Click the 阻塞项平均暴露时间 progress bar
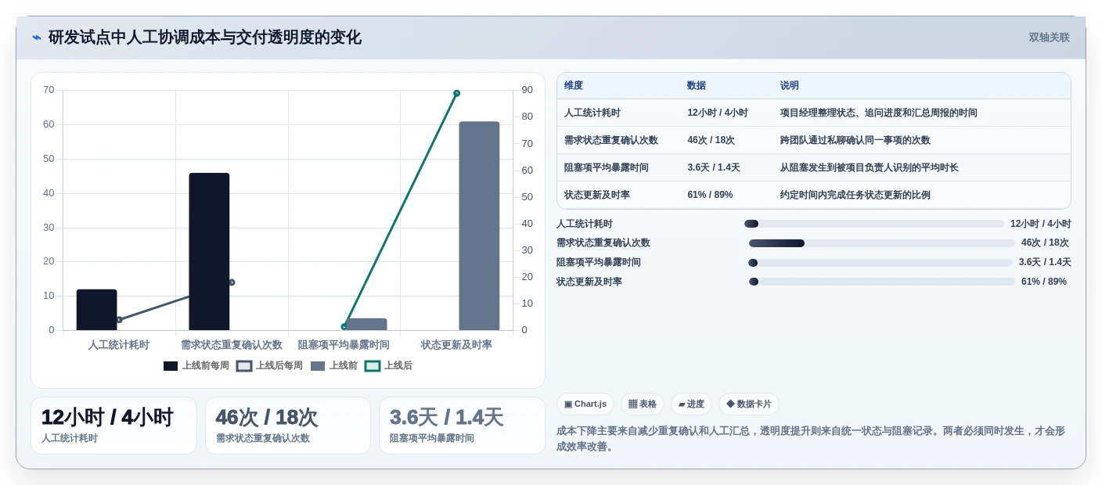Screen dimensions: 1102x485 point(881,263)
